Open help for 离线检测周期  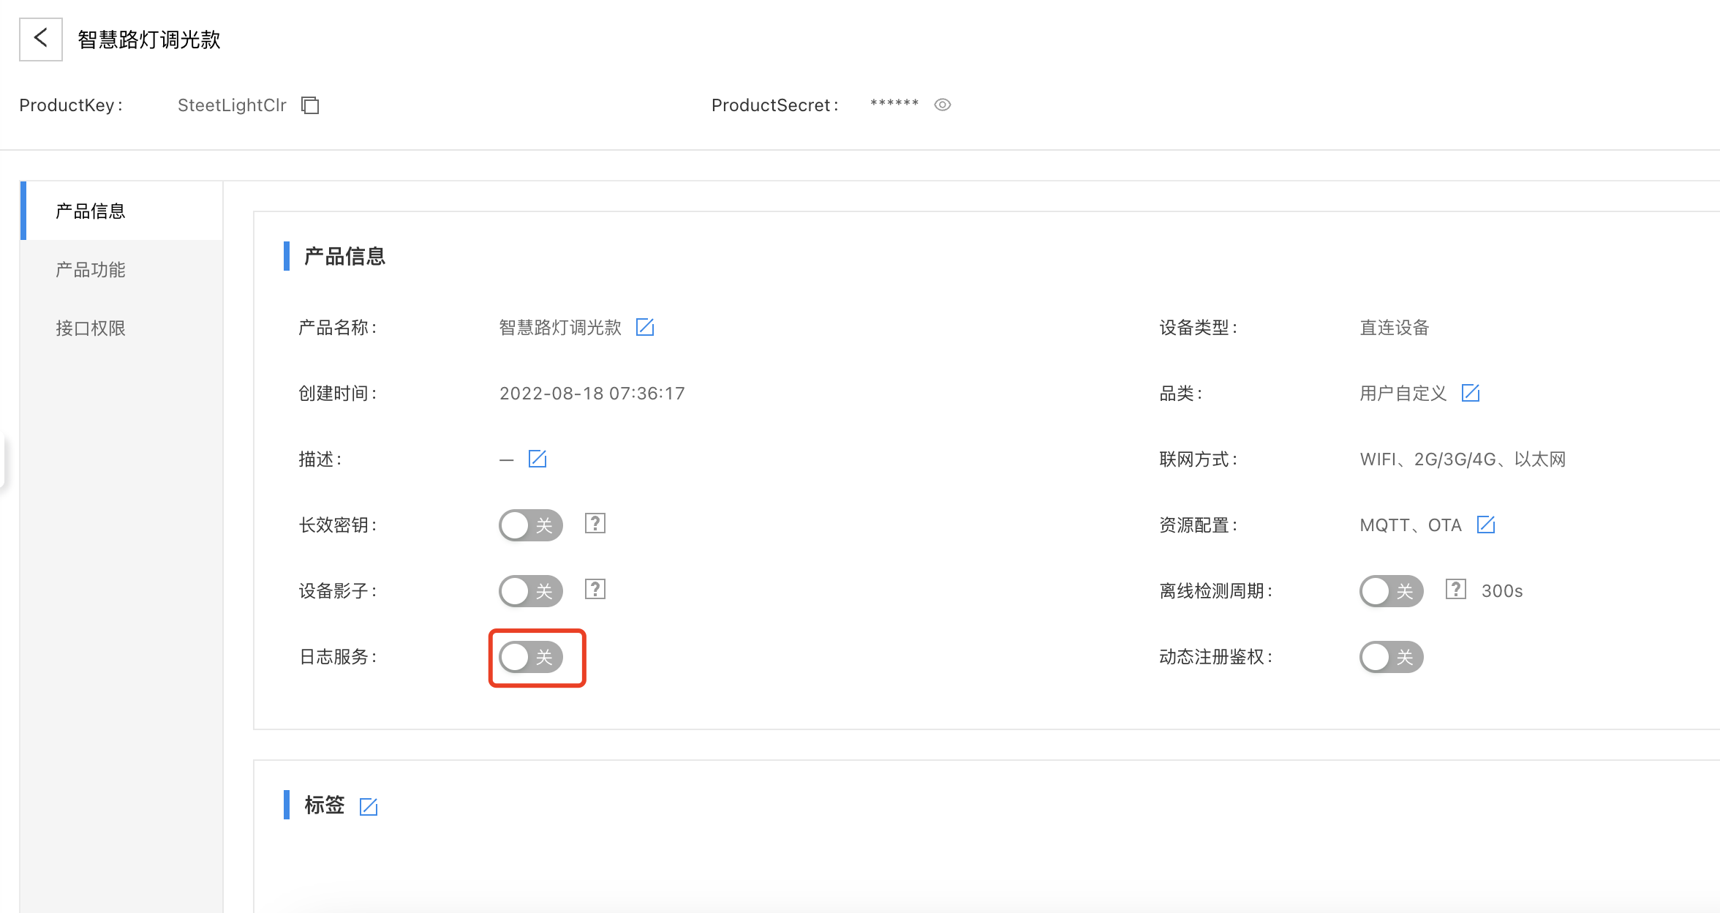pos(1456,590)
